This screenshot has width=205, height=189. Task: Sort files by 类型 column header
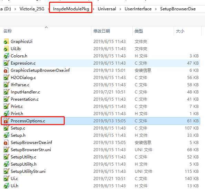click(x=139, y=31)
